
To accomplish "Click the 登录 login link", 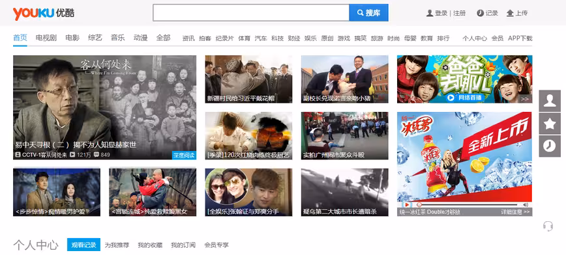I will point(441,13).
